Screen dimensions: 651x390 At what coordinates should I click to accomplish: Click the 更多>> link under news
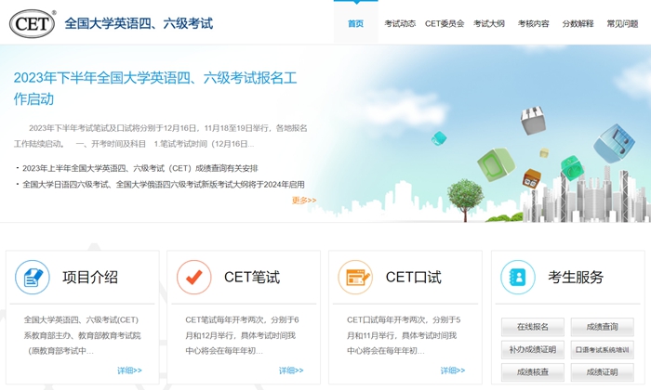(304, 201)
